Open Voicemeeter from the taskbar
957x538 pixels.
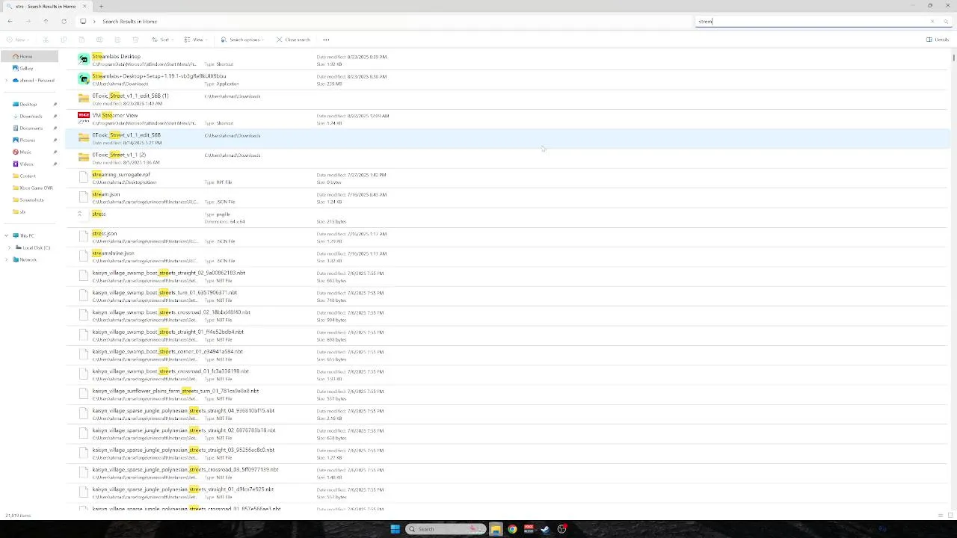click(x=529, y=529)
